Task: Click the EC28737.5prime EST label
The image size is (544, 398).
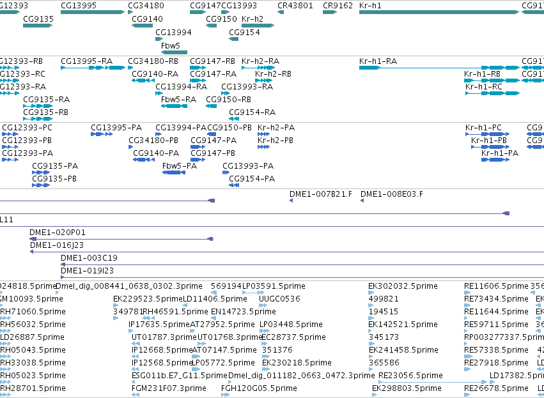Action: (x=293, y=337)
